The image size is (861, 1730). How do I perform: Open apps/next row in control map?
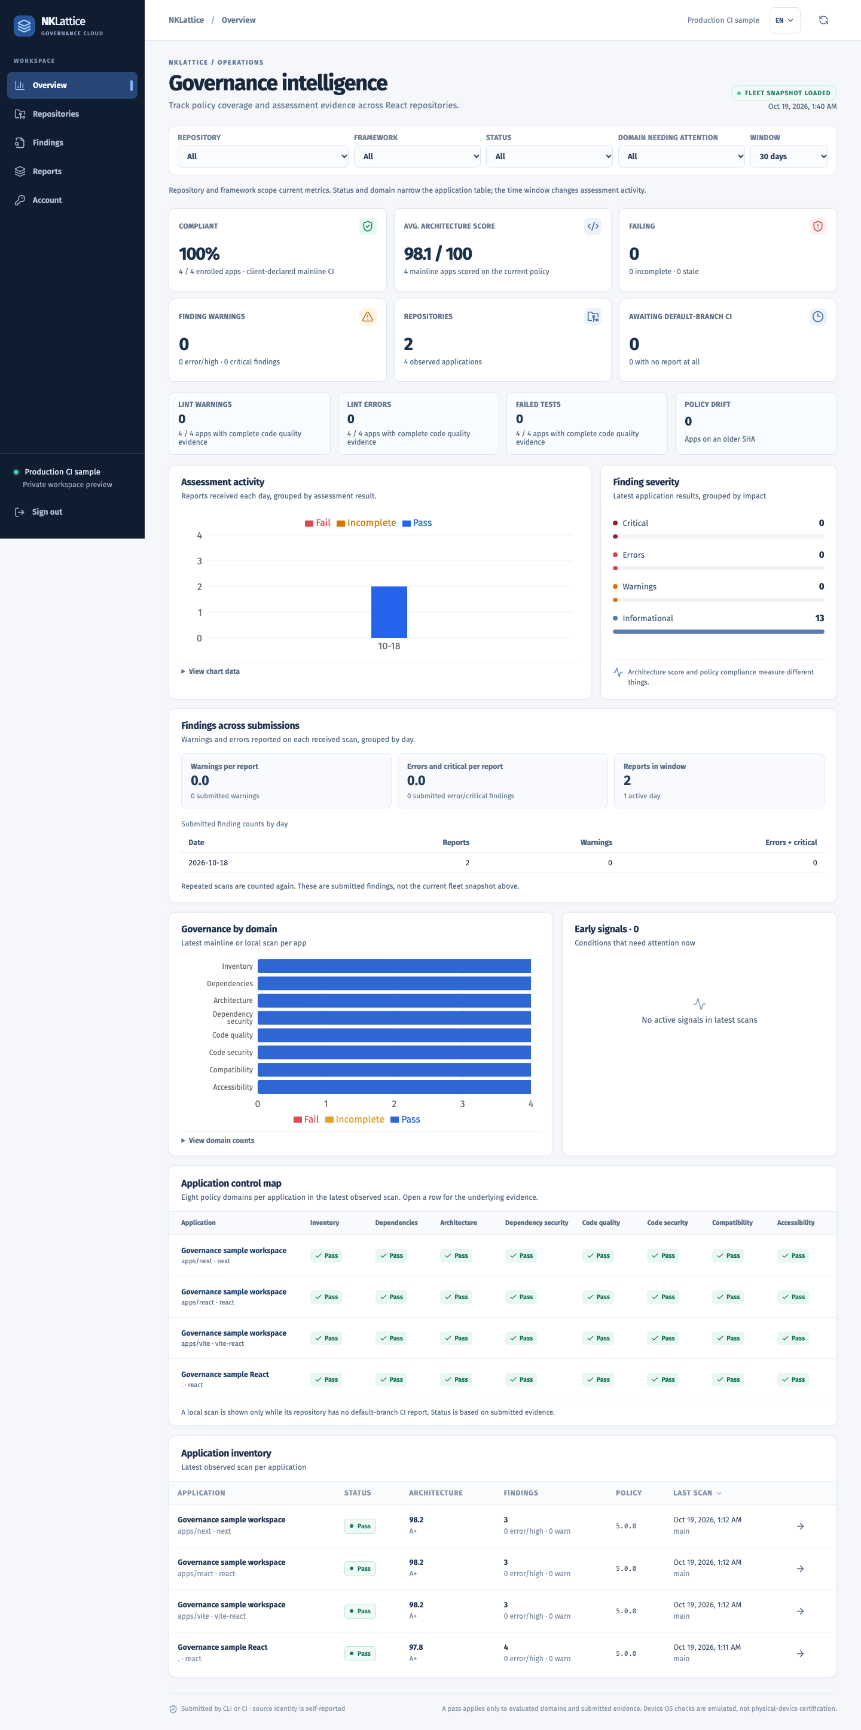502,1256
